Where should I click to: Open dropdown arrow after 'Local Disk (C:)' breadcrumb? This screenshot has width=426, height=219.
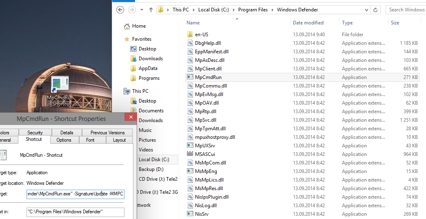tap(234, 10)
